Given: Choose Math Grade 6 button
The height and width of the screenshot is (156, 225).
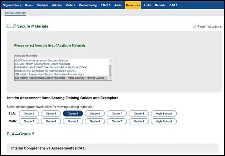Looking at the screenshot, I should coord(95,121).
